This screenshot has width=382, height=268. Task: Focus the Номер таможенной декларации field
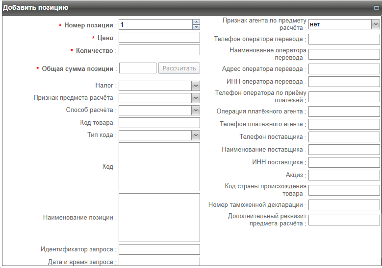tap(344, 205)
